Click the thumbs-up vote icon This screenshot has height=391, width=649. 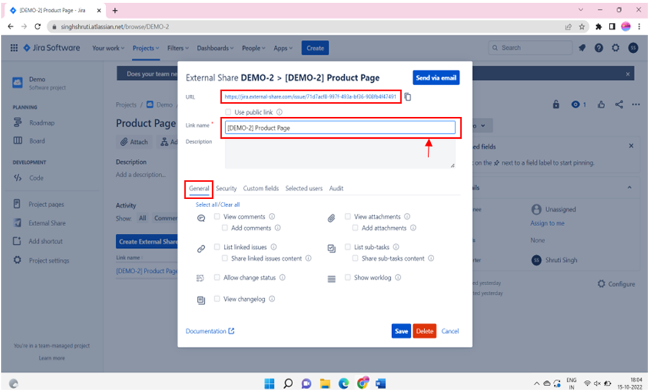602,104
